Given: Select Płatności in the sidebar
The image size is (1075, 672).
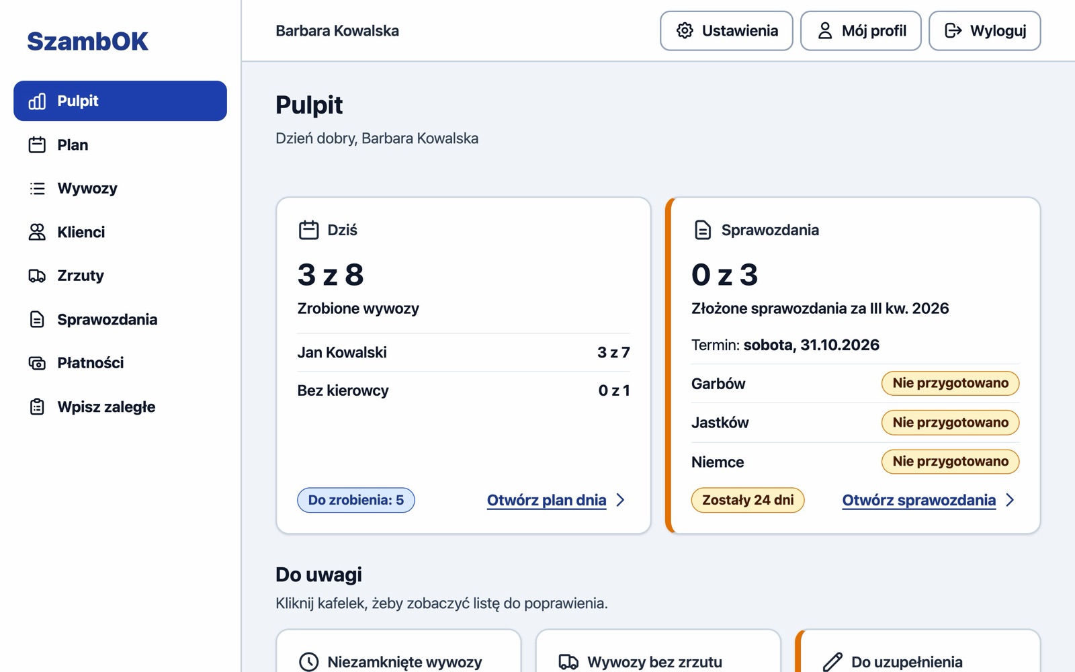Looking at the screenshot, I should pyautogui.click(x=120, y=363).
